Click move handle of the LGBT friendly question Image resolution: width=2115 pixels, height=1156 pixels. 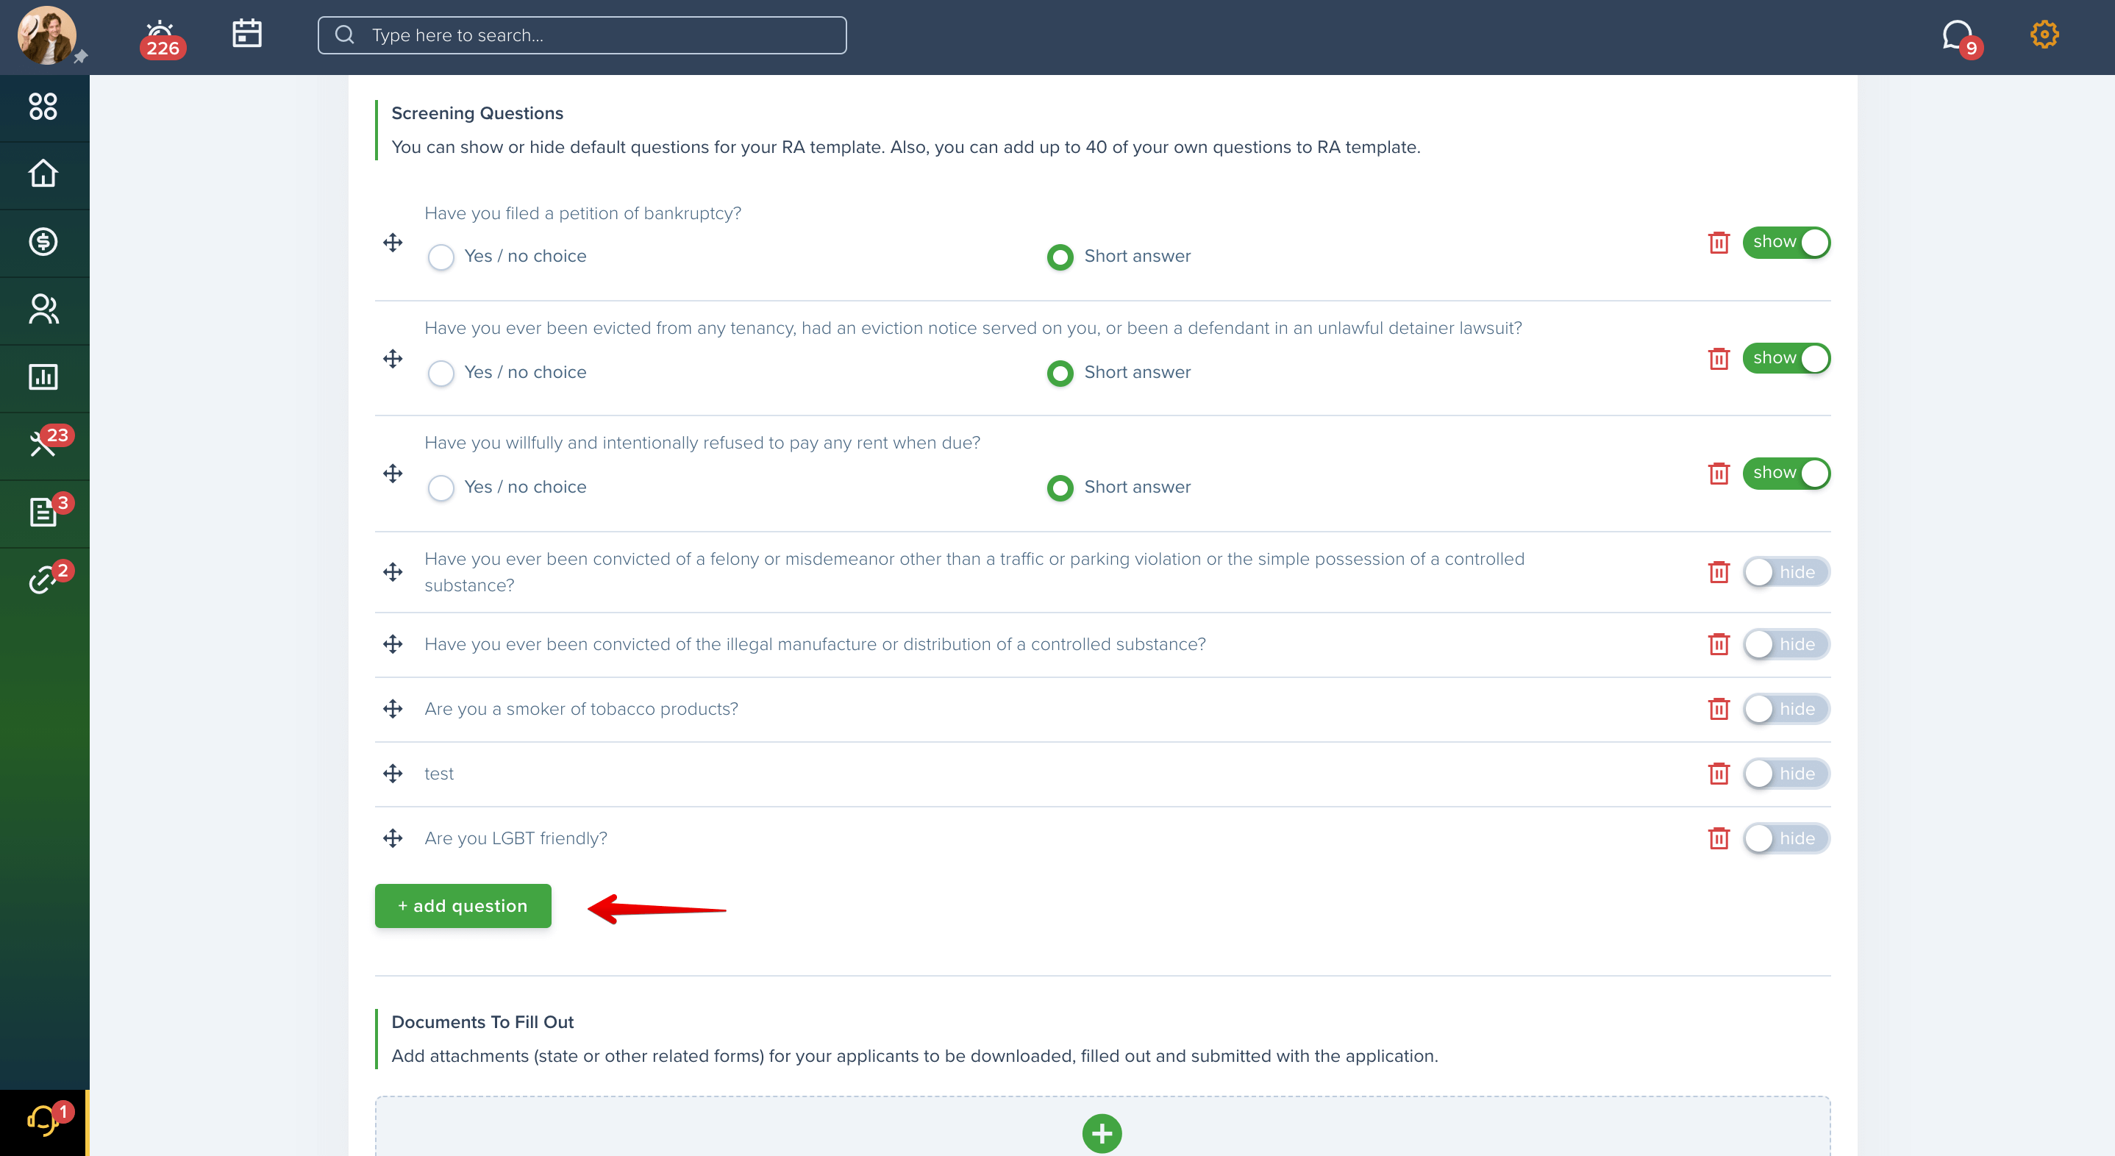coord(393,838)
